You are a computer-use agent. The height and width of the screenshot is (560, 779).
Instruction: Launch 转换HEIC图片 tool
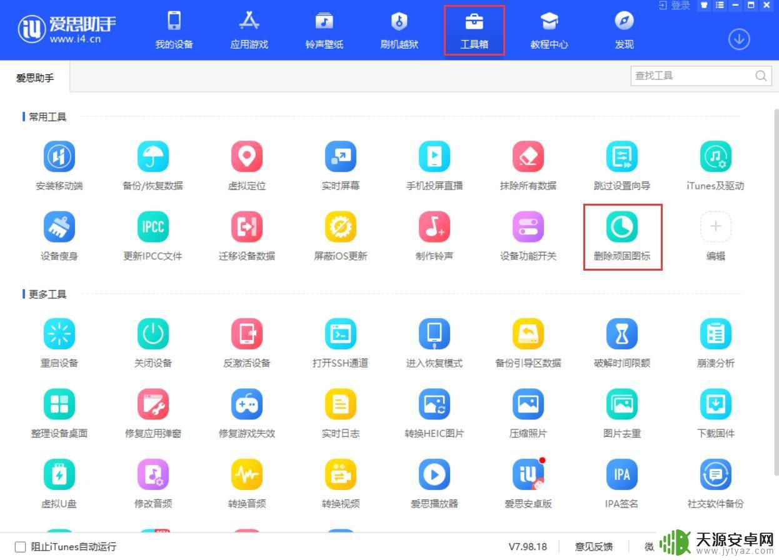pos(435,404)
